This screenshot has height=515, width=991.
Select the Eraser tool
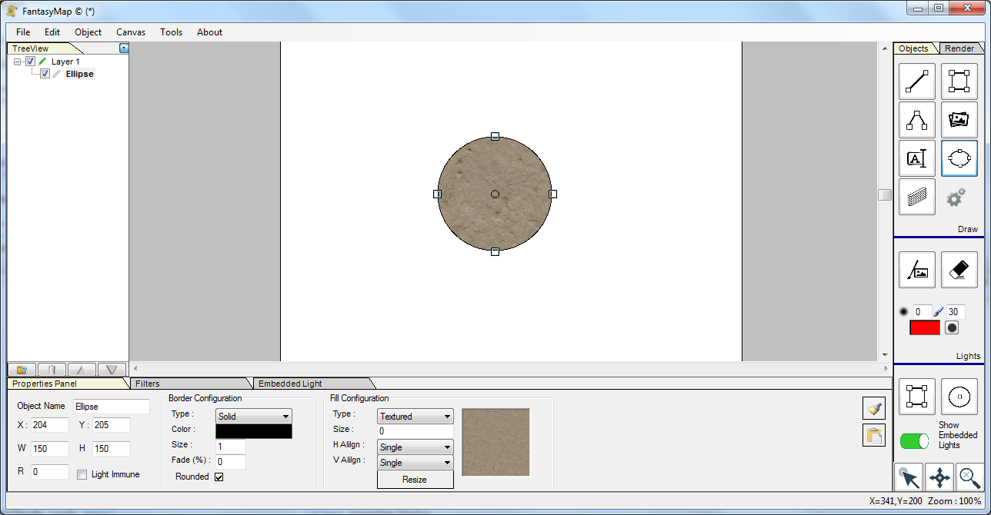tap(959, 270)
